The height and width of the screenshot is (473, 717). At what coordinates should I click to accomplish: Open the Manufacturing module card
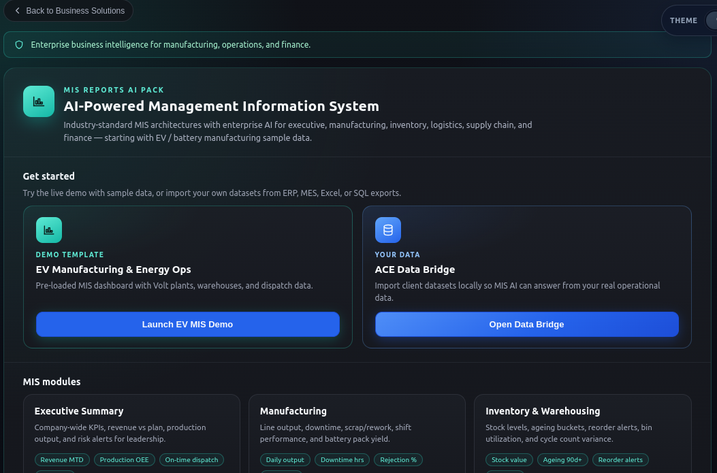click(357, 434)
